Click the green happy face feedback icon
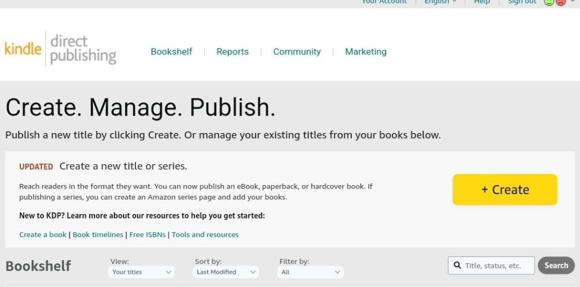 (548, 2)
